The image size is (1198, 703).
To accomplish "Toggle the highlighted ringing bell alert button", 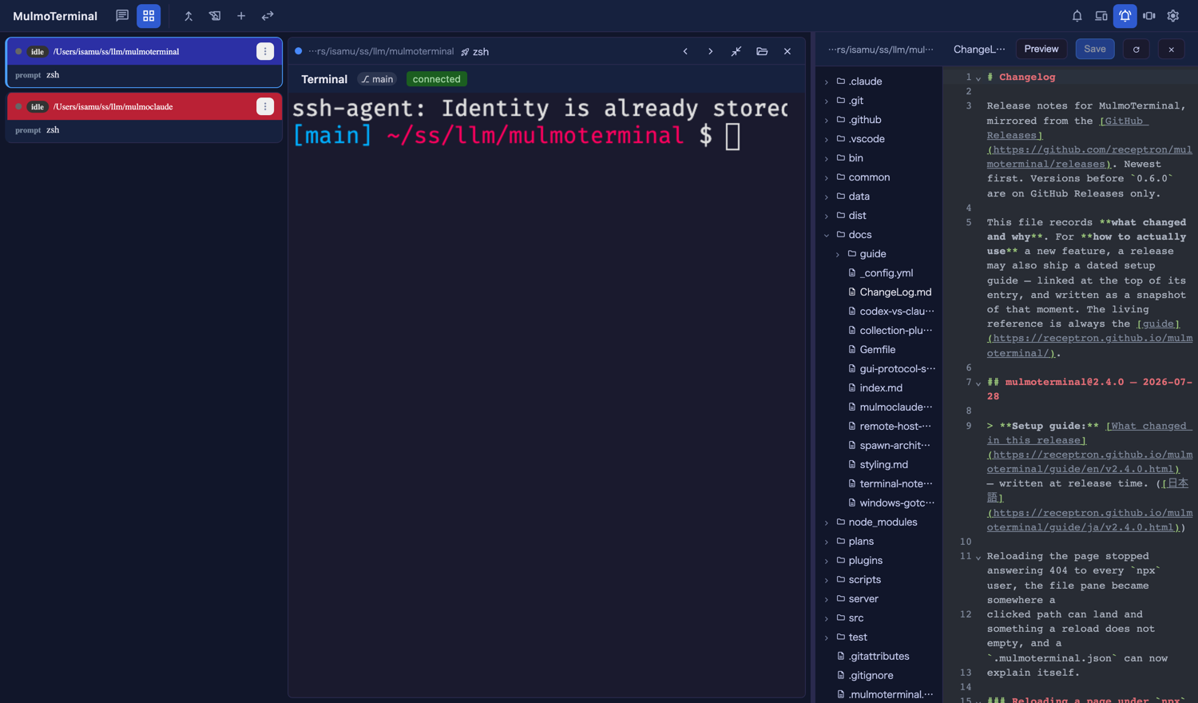I will pyautogui.click(x=1125, y=16).
